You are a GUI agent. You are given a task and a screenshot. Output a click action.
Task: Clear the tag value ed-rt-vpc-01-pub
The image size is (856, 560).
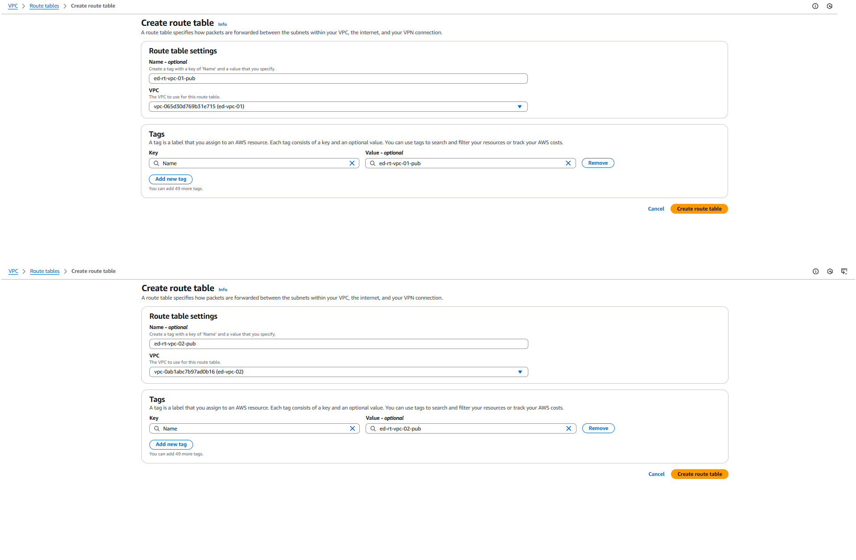click(x=568, y=163)
